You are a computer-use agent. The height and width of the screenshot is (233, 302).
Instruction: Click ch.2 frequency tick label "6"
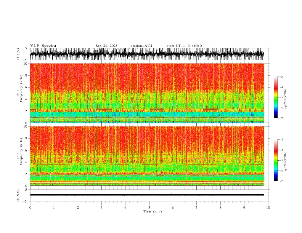point(27,150)
